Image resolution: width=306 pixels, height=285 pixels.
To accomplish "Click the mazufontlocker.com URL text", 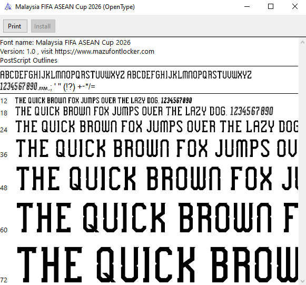I will click(x=104, y=52).
